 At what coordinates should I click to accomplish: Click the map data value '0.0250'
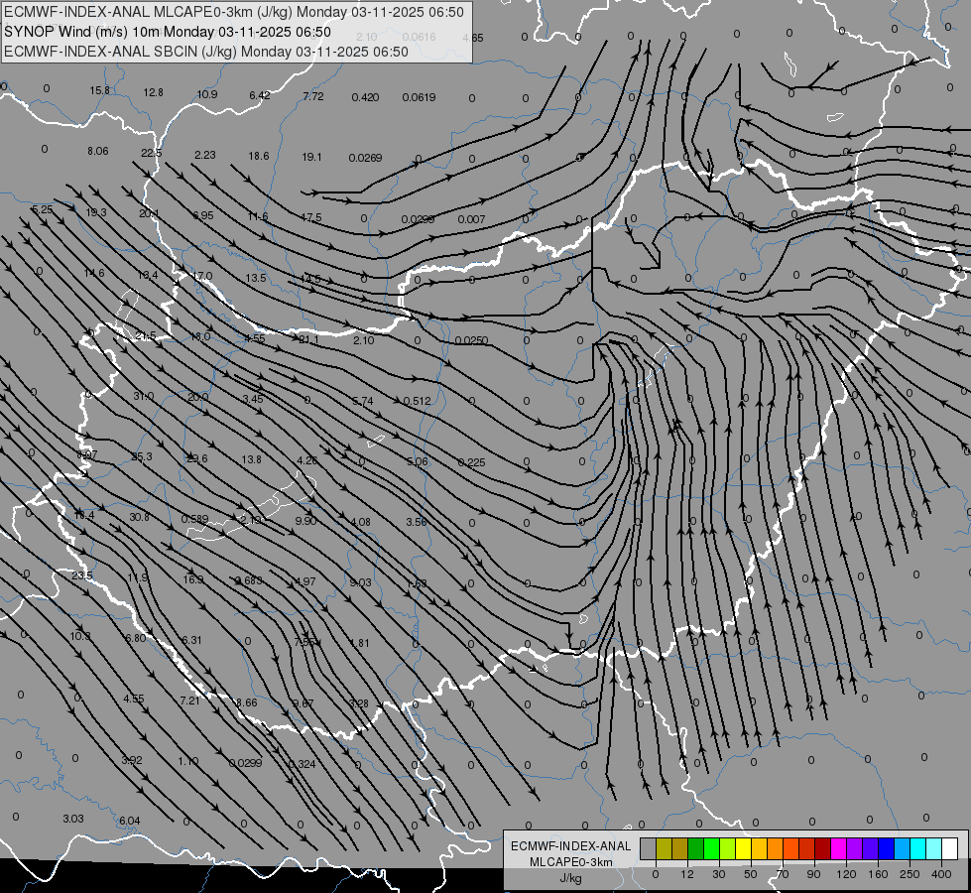tap(471, 340)
